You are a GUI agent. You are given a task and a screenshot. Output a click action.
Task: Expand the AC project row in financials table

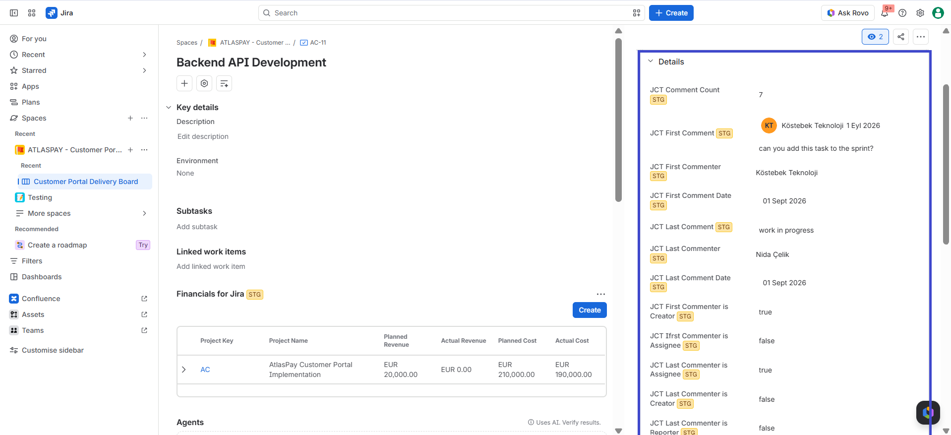coord(184,370)
